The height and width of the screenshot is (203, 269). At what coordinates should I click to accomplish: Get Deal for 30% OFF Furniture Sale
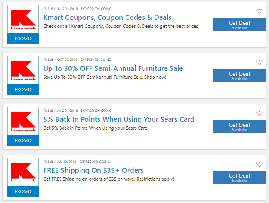pyautogui.click(x=239, y=76)
